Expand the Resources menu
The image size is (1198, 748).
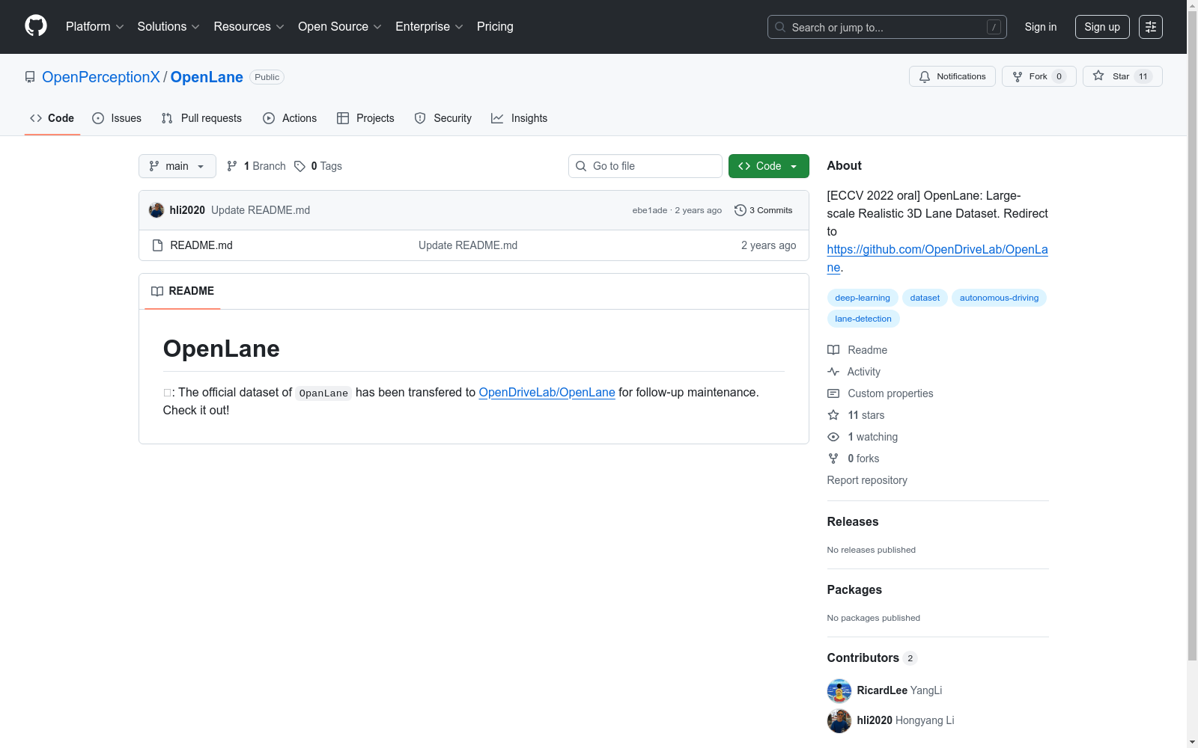pyautogui.click(x=249, y=27)
